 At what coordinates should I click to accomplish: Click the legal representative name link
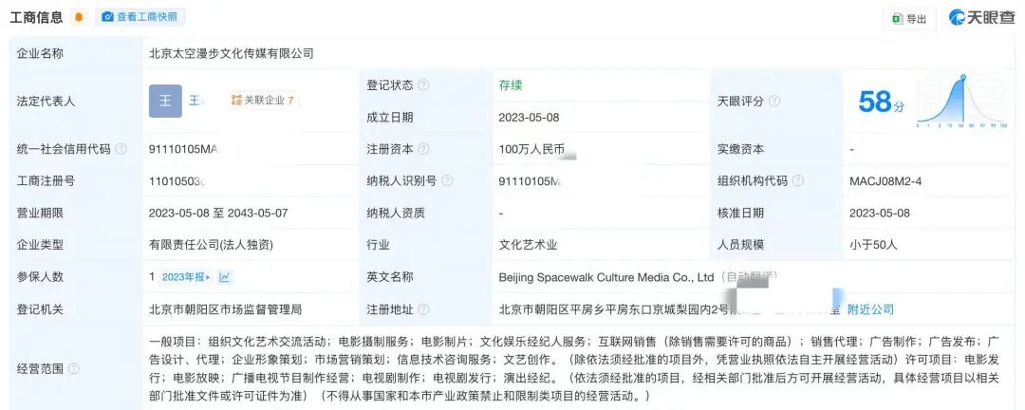[x=195, y=101]
